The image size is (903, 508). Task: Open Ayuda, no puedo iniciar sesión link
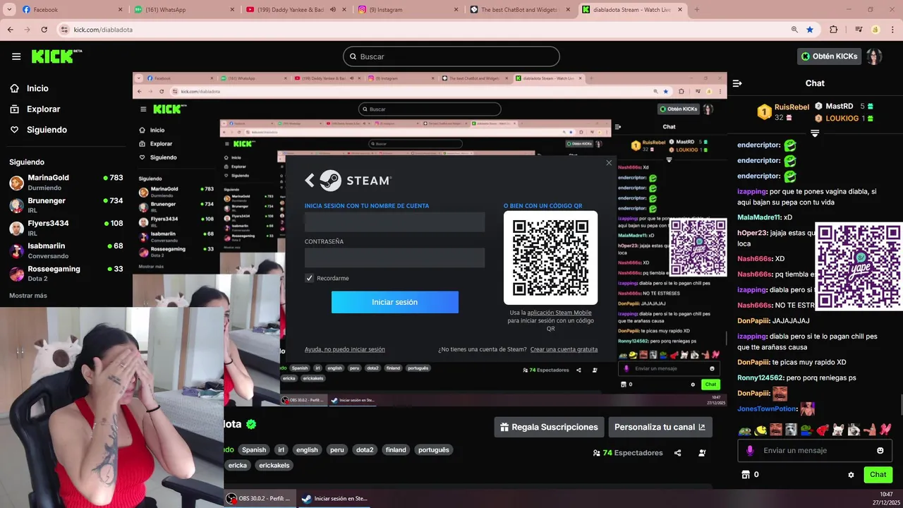pos(345,349)
